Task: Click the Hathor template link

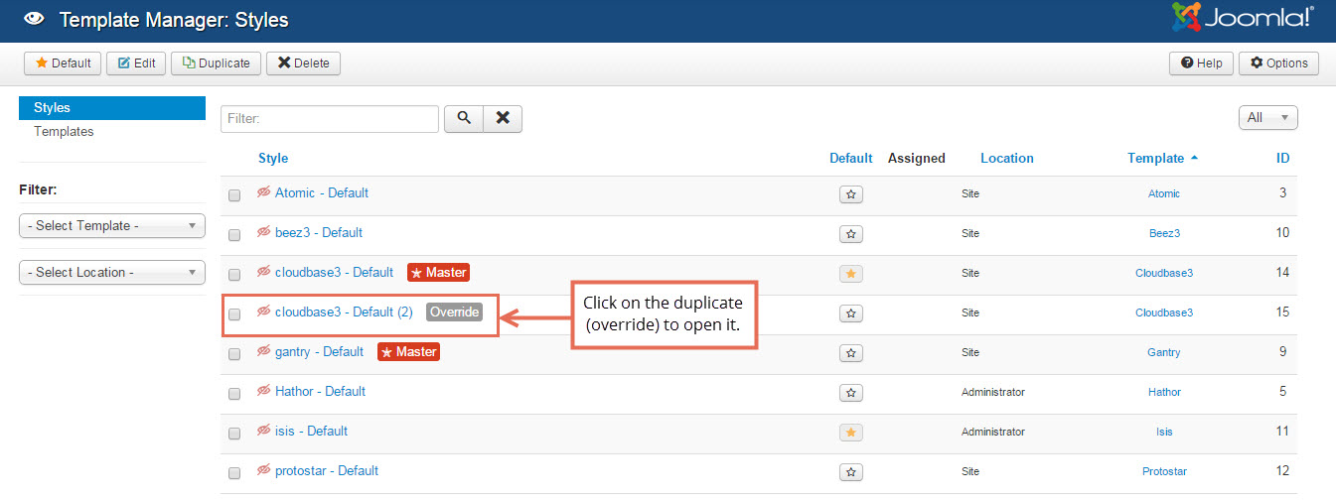Action: [x=1164, y=392]
